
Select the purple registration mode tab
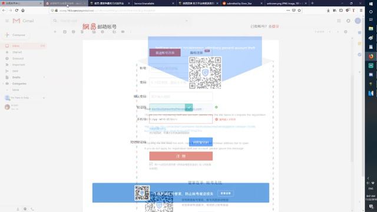[165, 52]
